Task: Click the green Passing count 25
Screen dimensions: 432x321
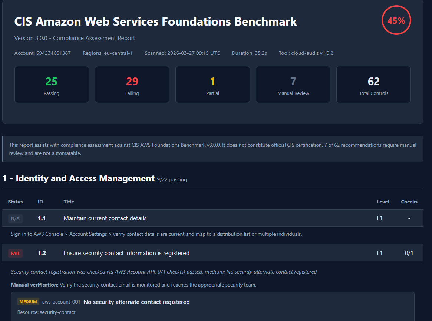Action: click(x=51, y=81)
